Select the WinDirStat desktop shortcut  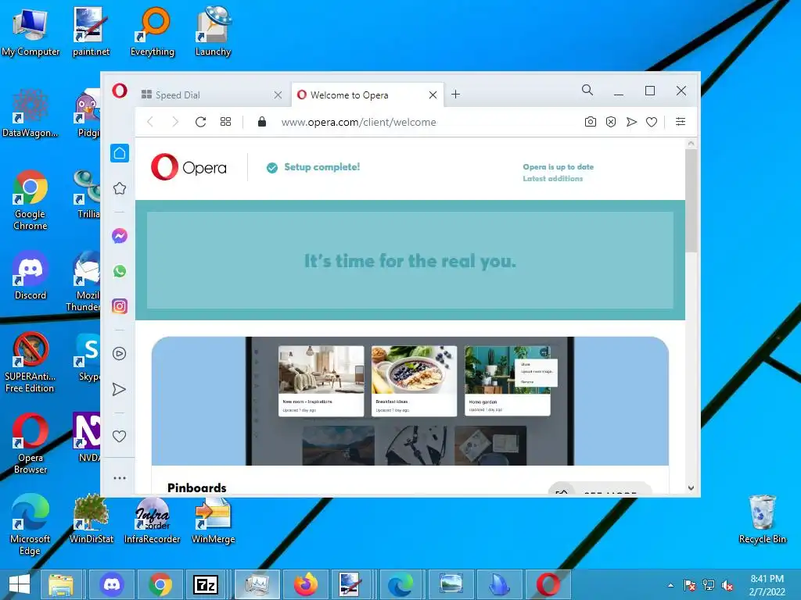pyautogui.click(x=91, y=520)
